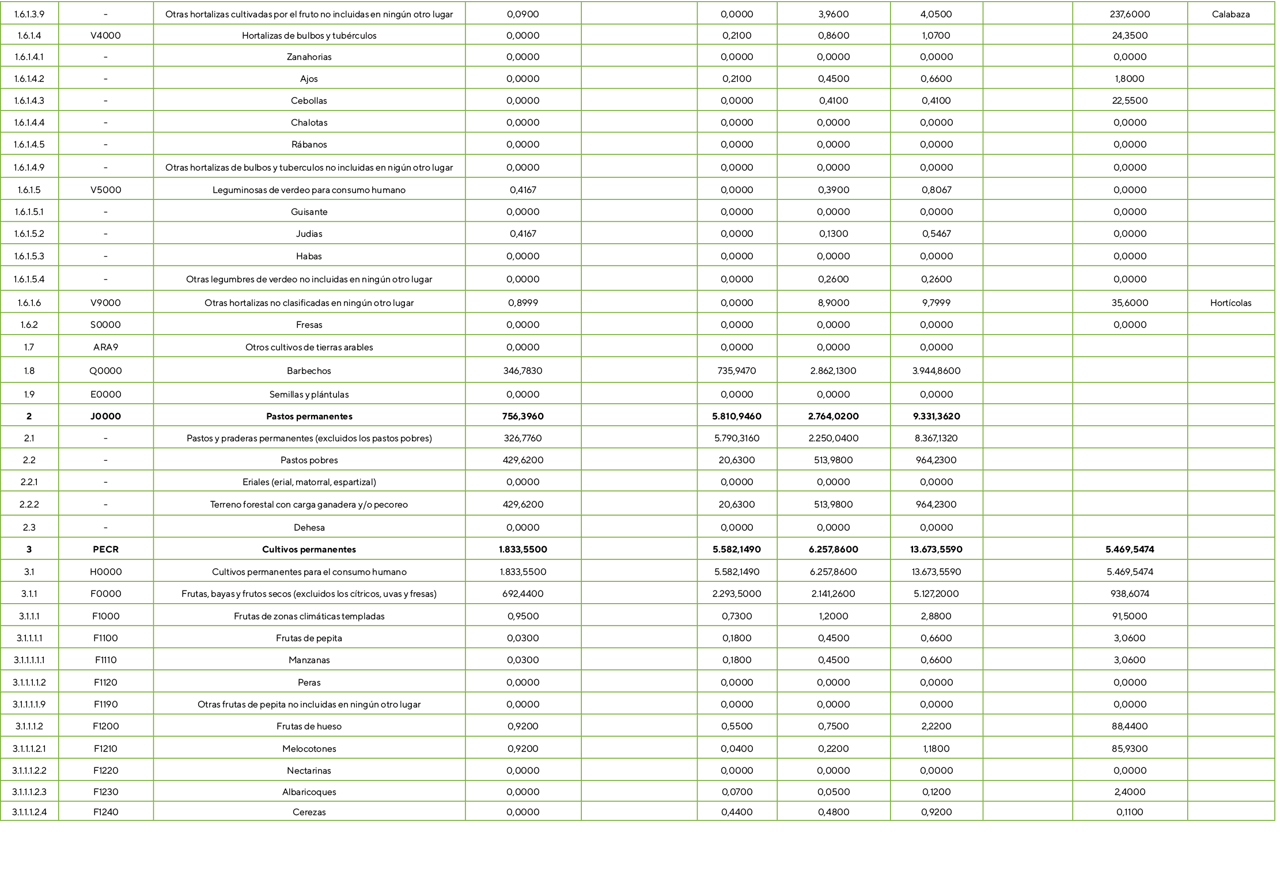Viewport: 1280px width, 886px height.
Task: Select 'Leguminosas de verdeo para consumo humano'
Action: tap(309, 190)
